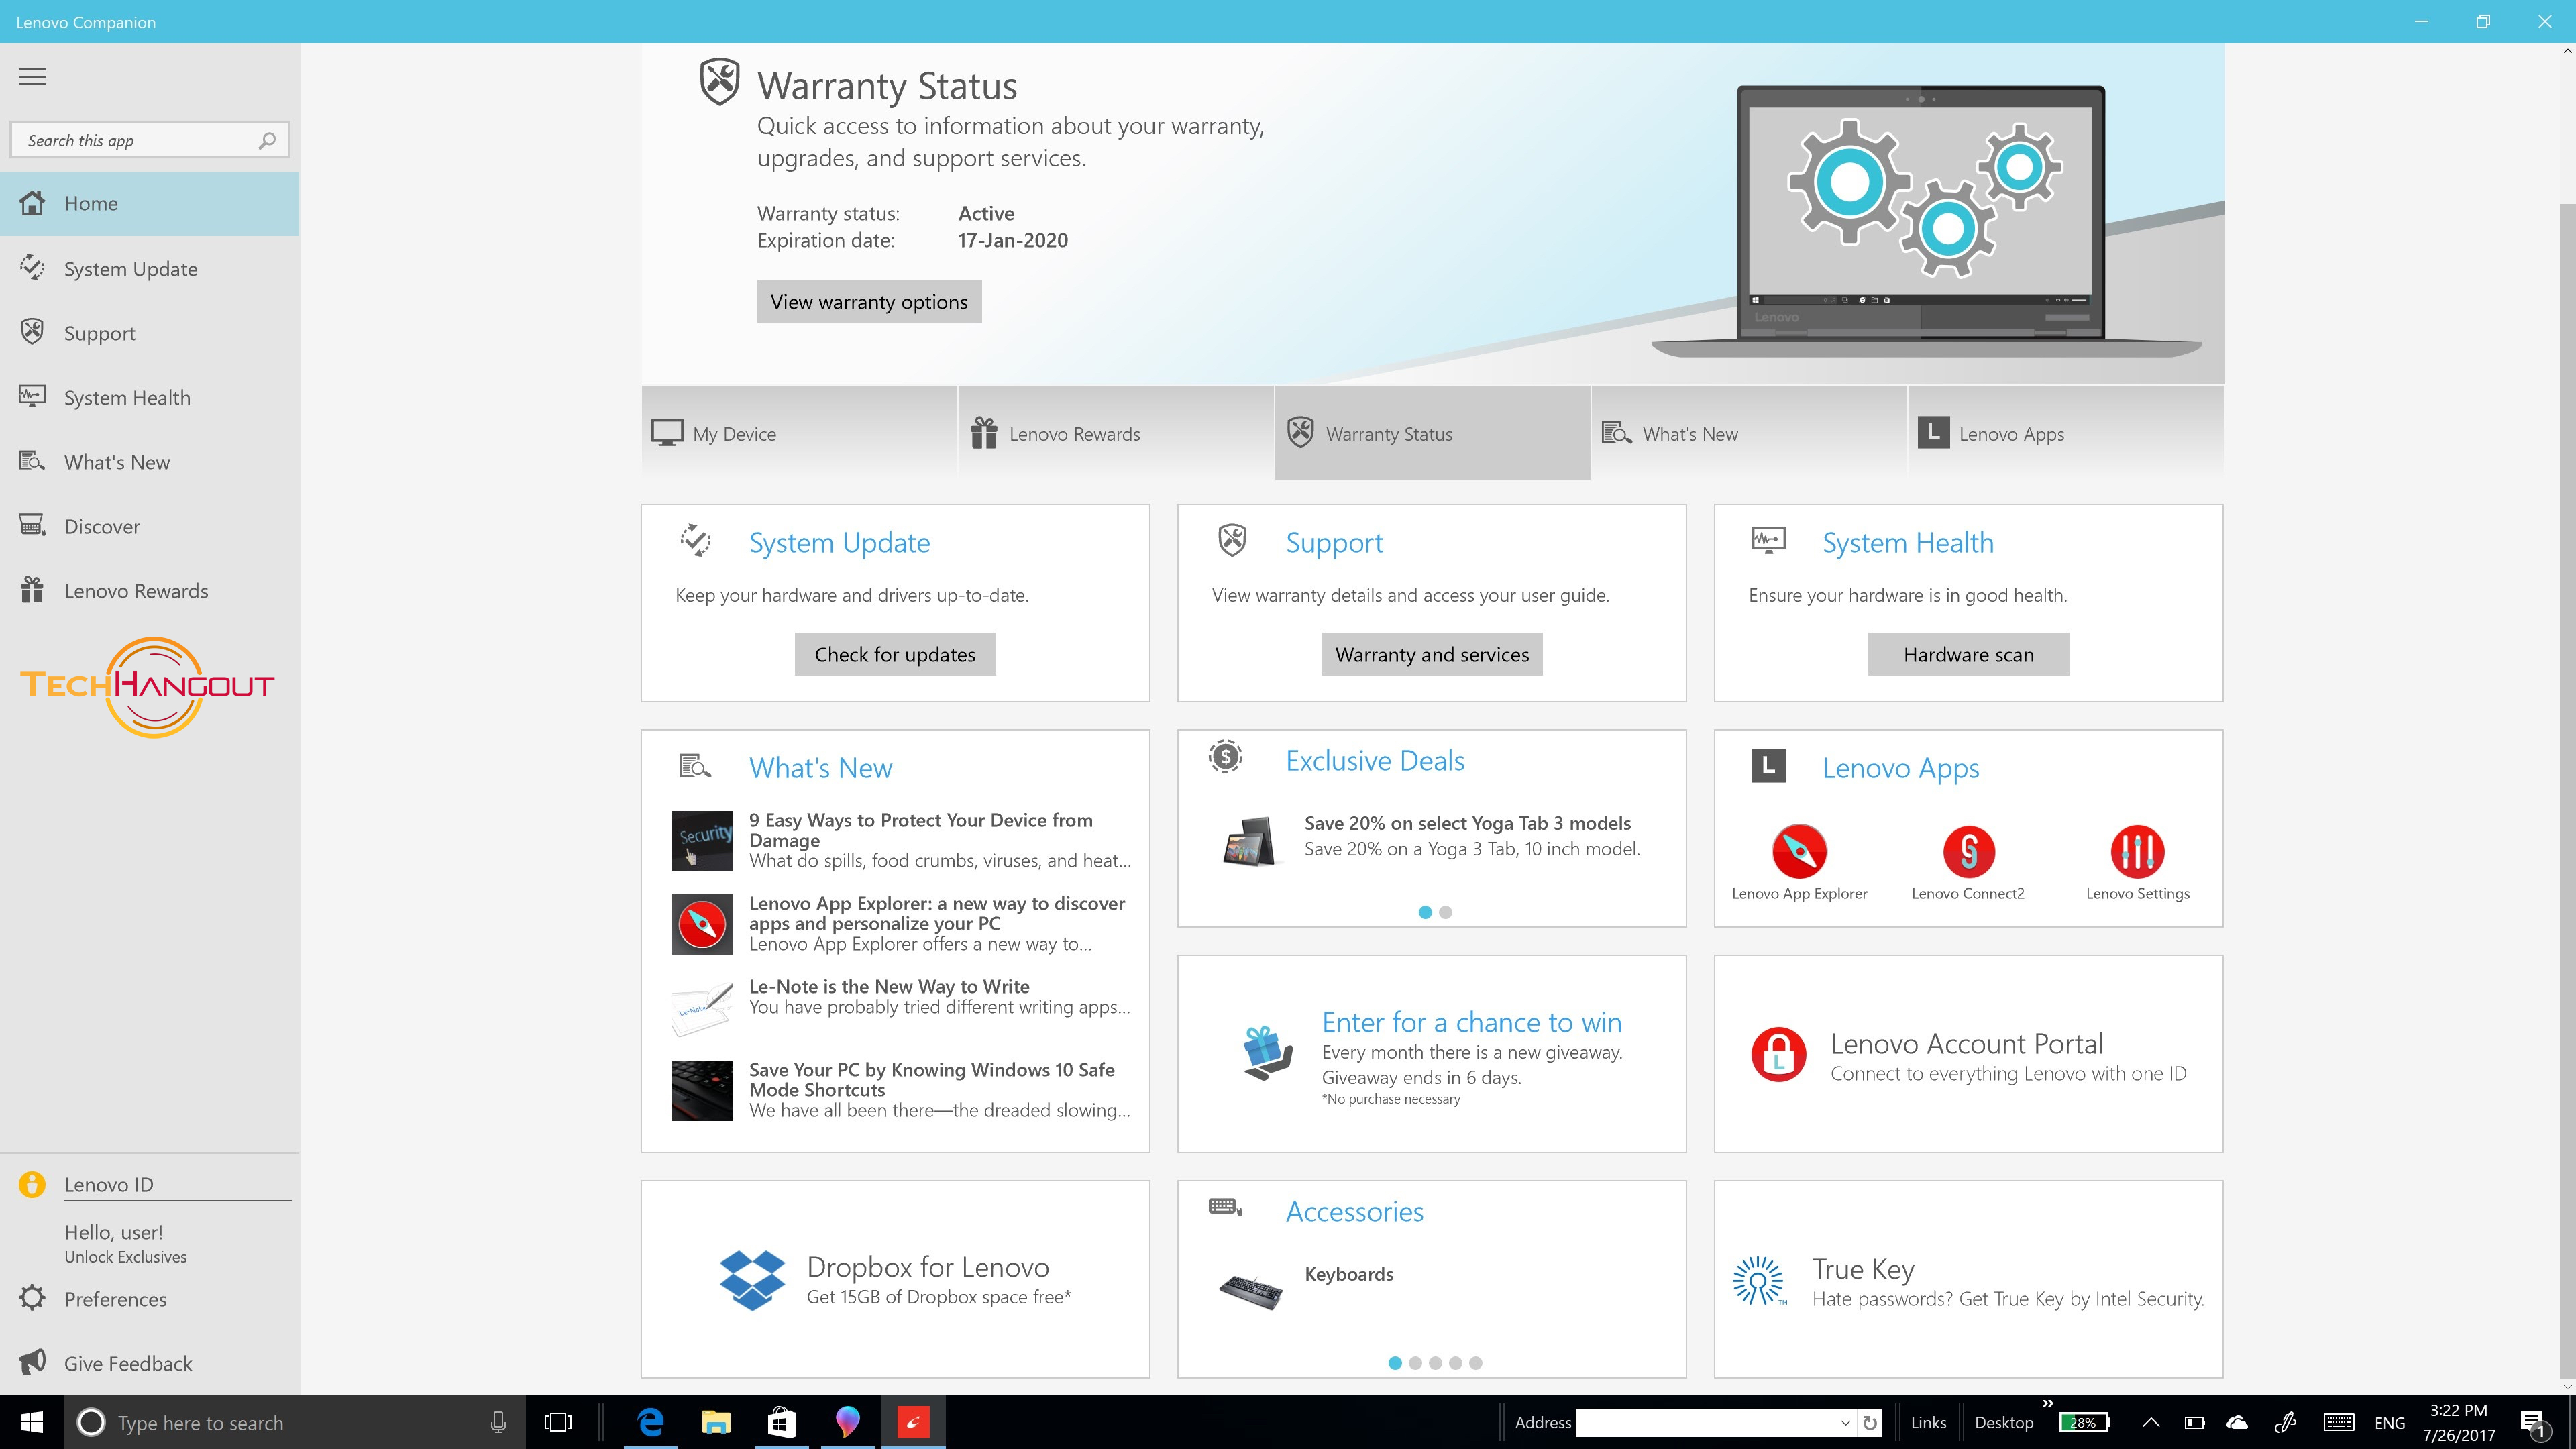Screen dimensions: 2576x1449
Task: Switch to the Lenovo Rewards banner tab
Action: [x=1116, y=433]
